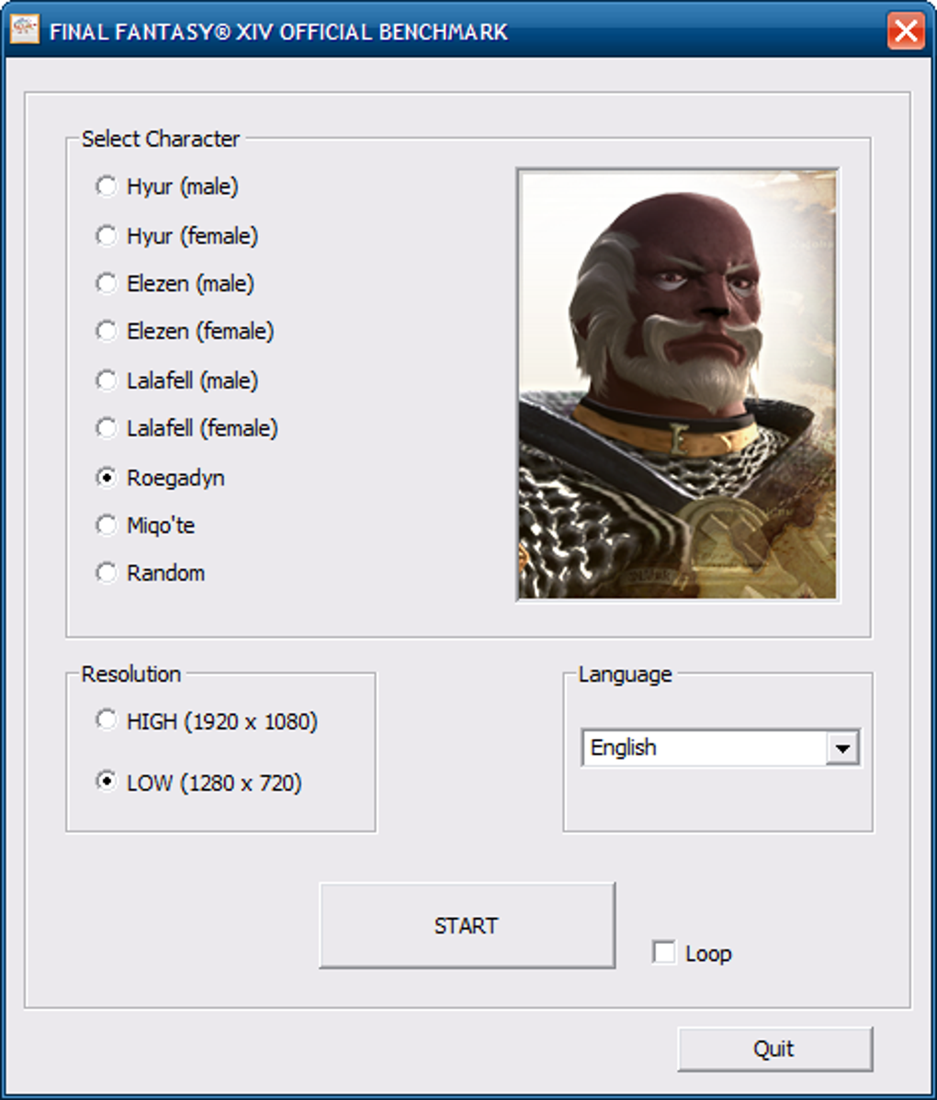937x1100 pixels.
Task: Start the benchmark with START button
Action: (467, 925)
